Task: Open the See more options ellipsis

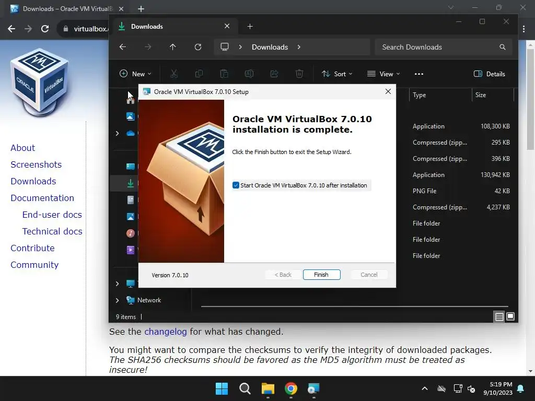Action: pyautogui.click(x=418, y=74)
